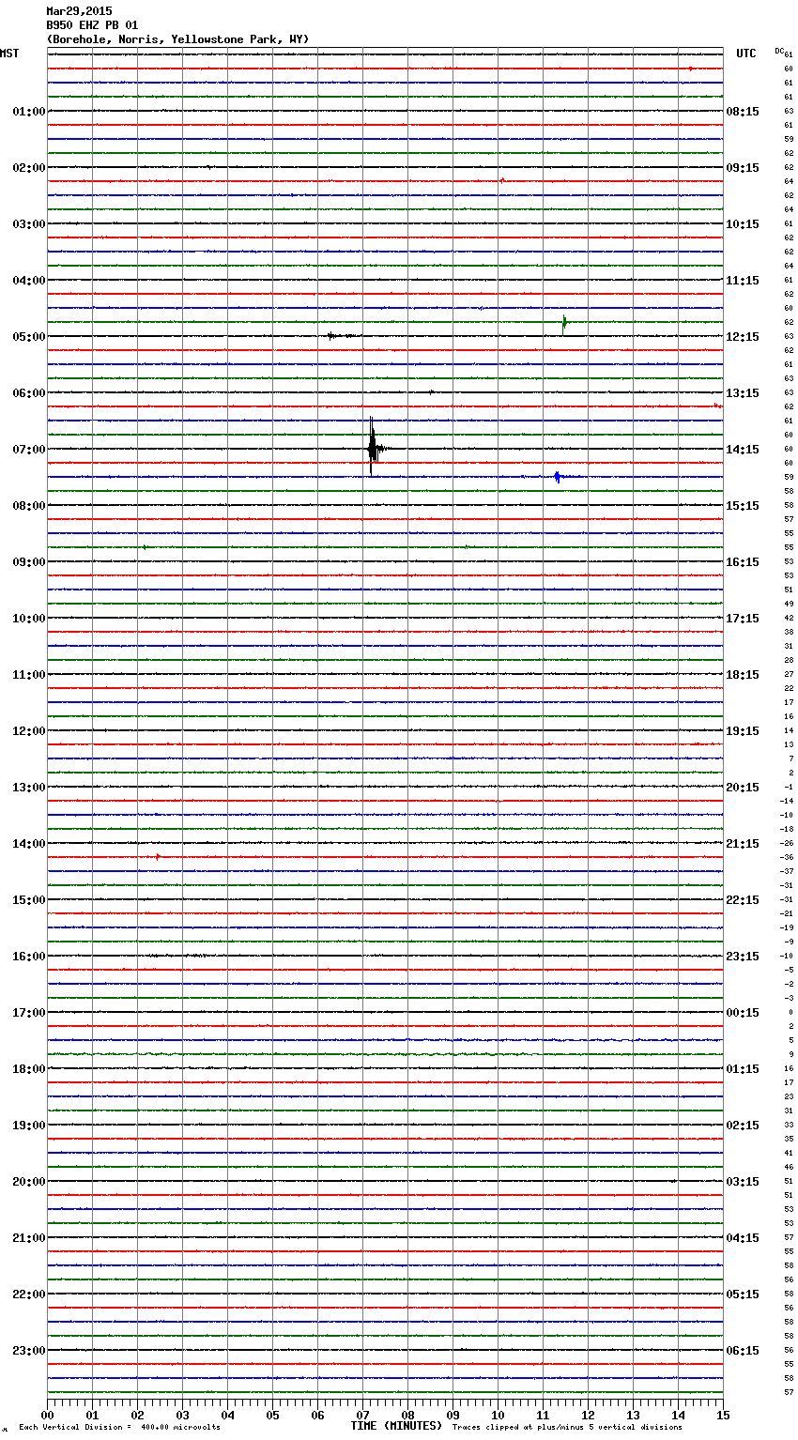The image size is (798, 1440).
Task: Select the 09:00 MST row label
Action: [x=28, y=561]
